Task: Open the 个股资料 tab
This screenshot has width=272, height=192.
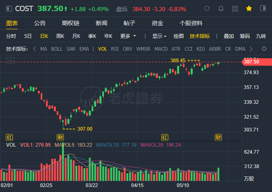Action: tap(191, 23)
